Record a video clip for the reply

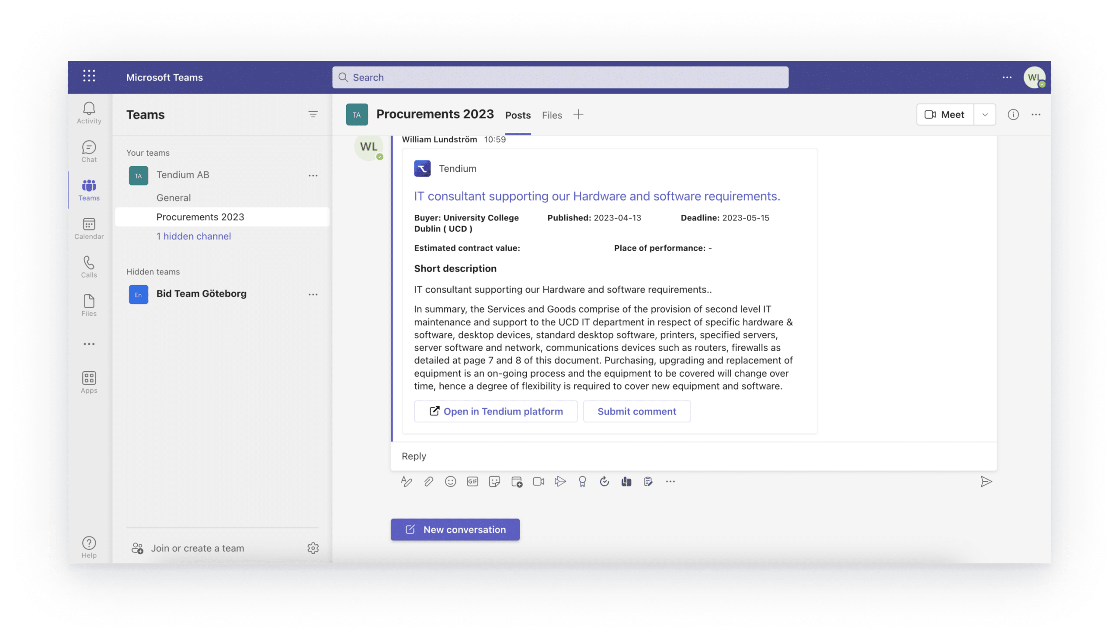(538, 481)
